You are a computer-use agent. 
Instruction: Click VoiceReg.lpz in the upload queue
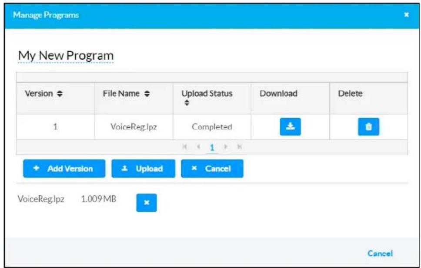coord(41,199)
